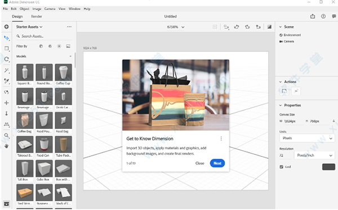Open the grid color swatch
Image resolution: width=338 pixels, height=210 pixels.
[328, 167]
